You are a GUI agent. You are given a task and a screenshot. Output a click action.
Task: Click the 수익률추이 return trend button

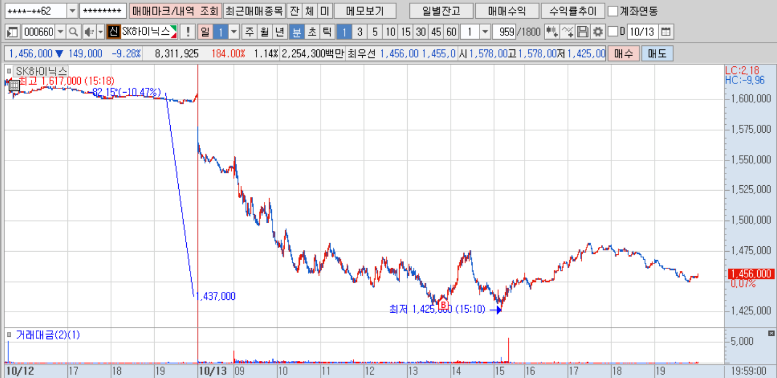coord(573,11)
